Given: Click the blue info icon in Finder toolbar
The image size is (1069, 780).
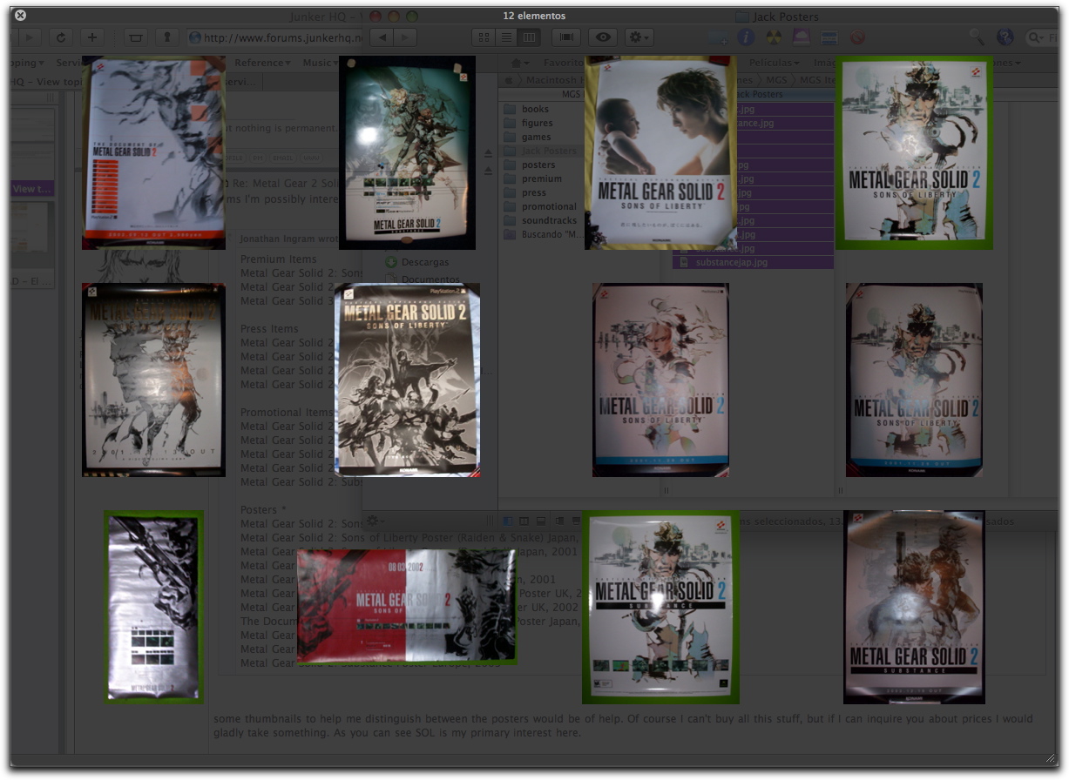Looking at the screenshot, I should click(x=746, y=37).
